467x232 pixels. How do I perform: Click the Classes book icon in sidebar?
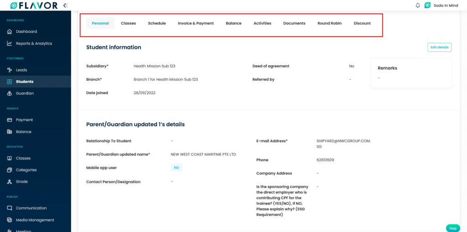point(10,158)
